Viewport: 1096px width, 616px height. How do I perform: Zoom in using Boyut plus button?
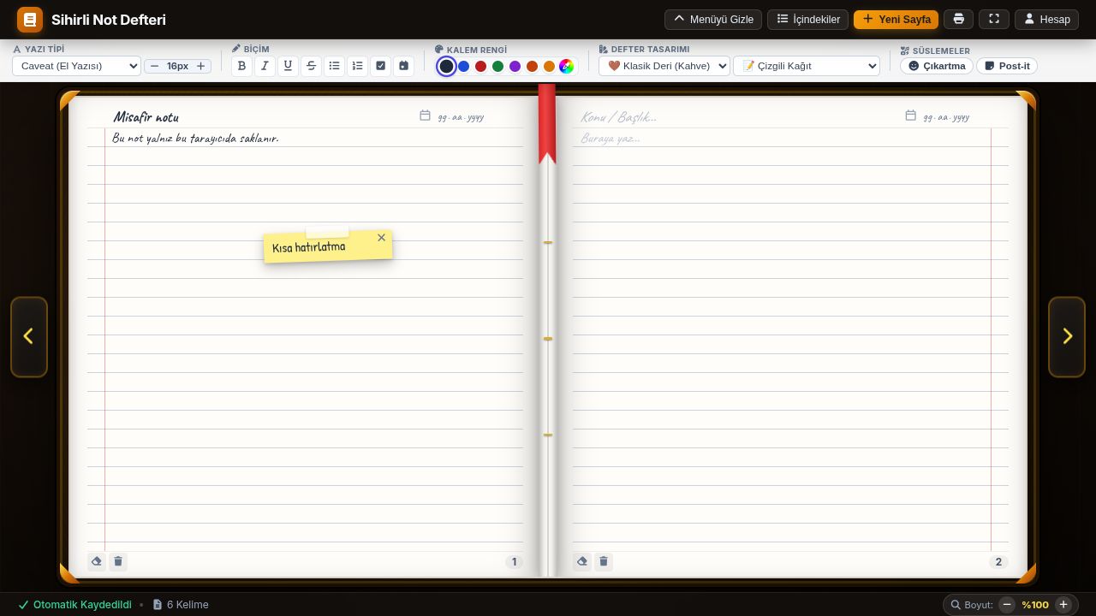click(x=1063, y=605)
